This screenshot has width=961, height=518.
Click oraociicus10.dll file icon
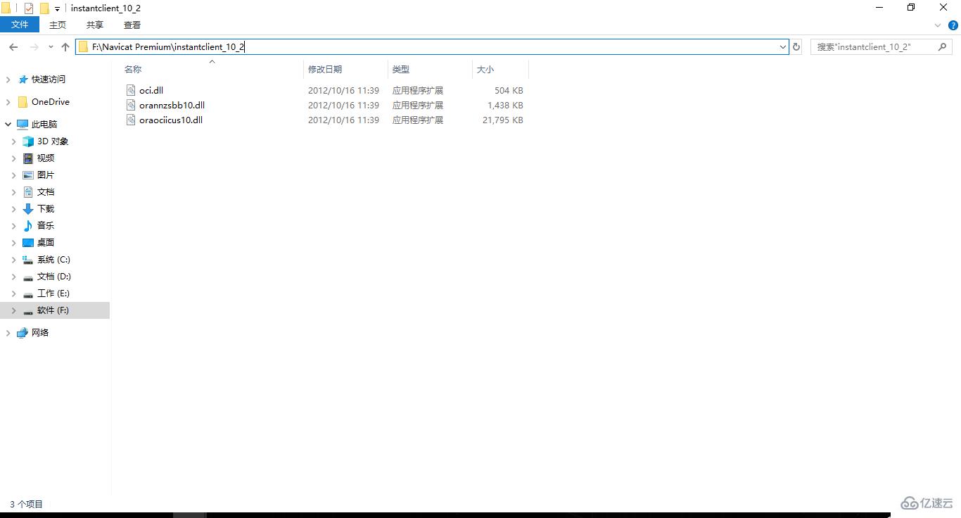[130, 120]
